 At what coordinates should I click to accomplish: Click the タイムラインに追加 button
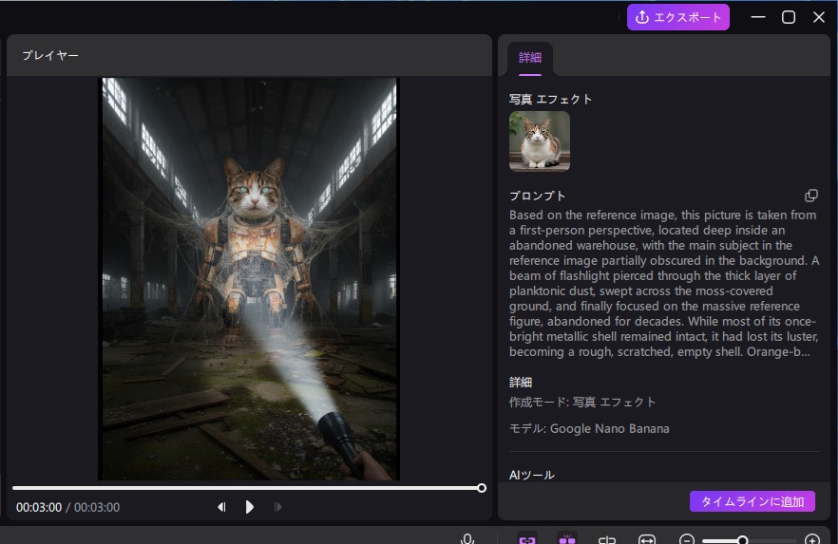coord(752,501)
